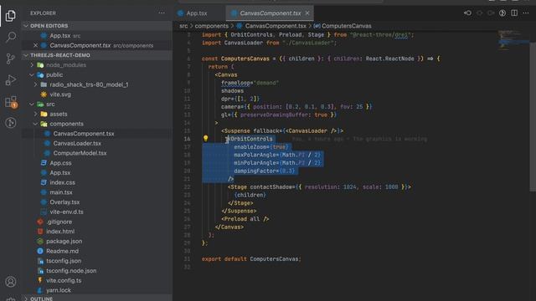Screen dimensions: 536x301
Task: Select the CanvasComponent.tsx editor tab
Action: pyautogui.click(x=270, y=13)
